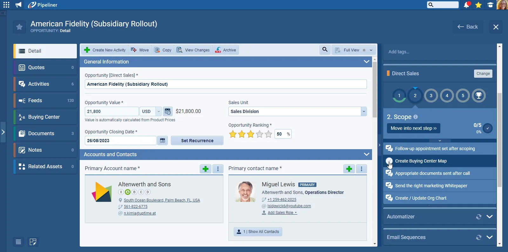Open the USD currency dropdown

151,111
